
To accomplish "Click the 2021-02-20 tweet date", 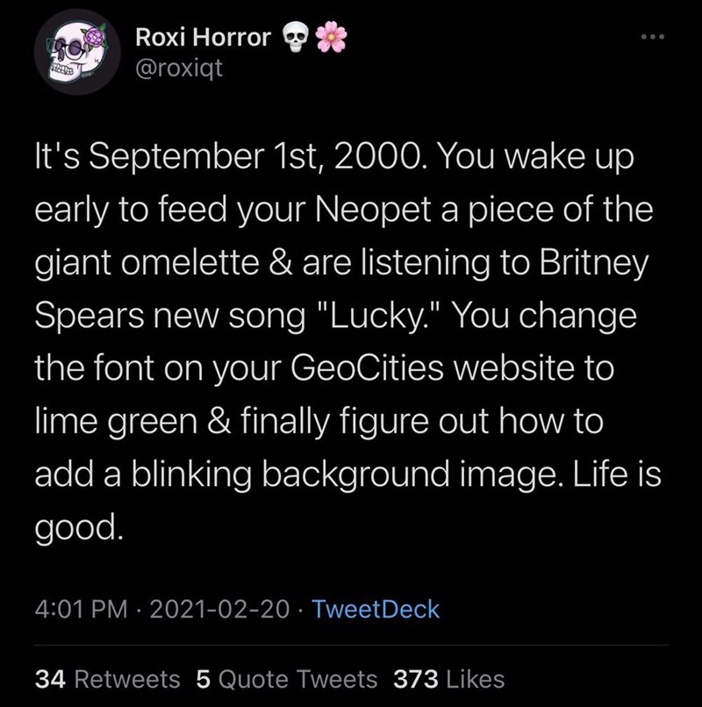I will tap(218, 609).
